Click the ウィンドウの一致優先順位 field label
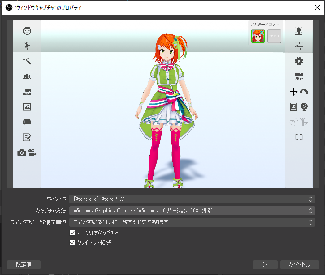This screenshot has height=275, width=325. click(38, 222)
